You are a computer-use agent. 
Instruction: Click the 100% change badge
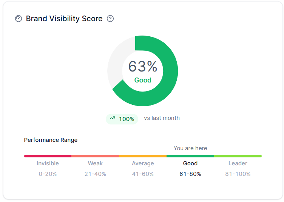tap(122, 119)
